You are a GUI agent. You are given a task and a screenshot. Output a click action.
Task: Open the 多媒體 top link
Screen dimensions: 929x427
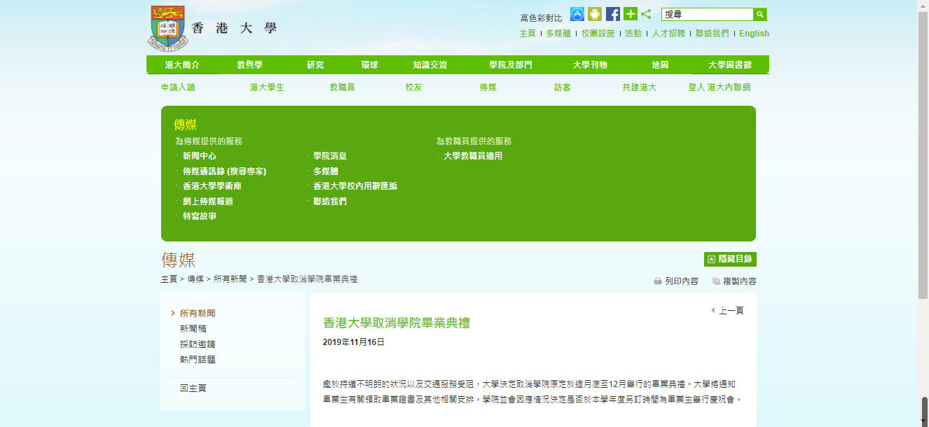558,34
